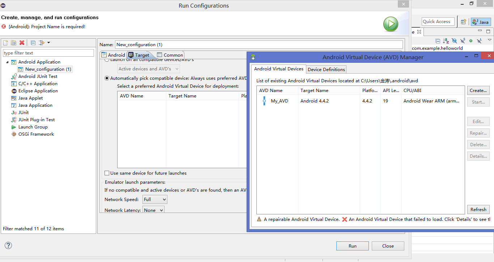The height and width of the screenshot is (262, 494).
Task: Delete selected launch configuration with red X
Action: [x=22, y=43]
